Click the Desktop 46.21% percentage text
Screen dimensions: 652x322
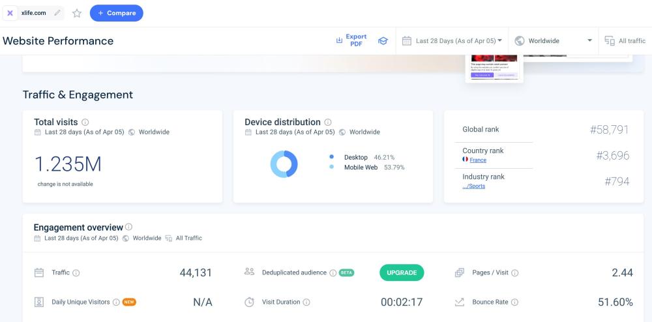pos(384,158)
